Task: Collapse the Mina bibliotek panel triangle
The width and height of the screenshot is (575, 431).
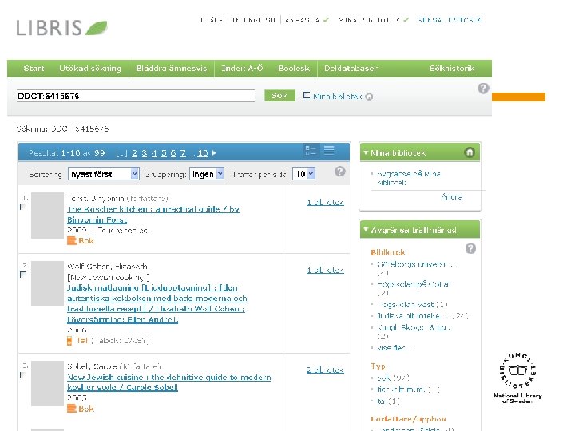Action: pos(366,152)
